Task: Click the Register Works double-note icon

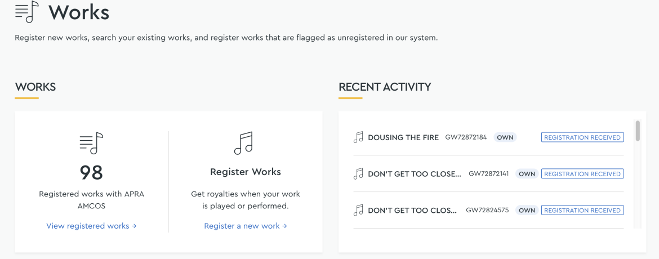Action: tap(243, 143)
